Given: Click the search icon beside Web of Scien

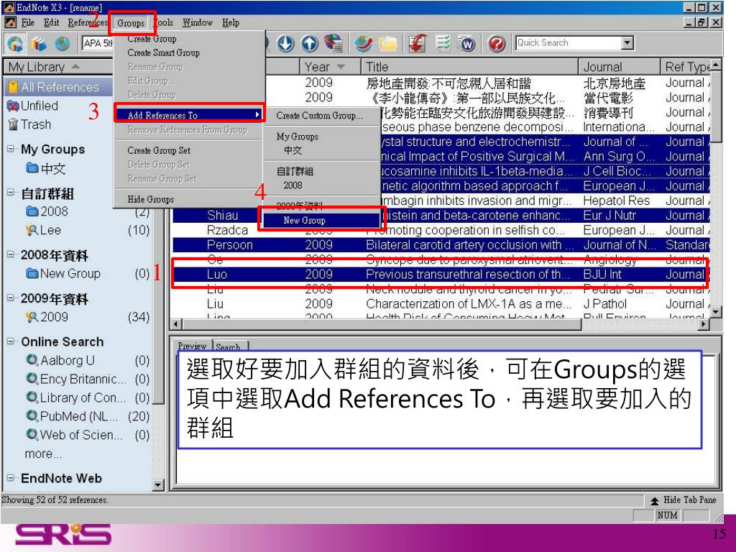Looking at the screenshot, I should point(32,435).
